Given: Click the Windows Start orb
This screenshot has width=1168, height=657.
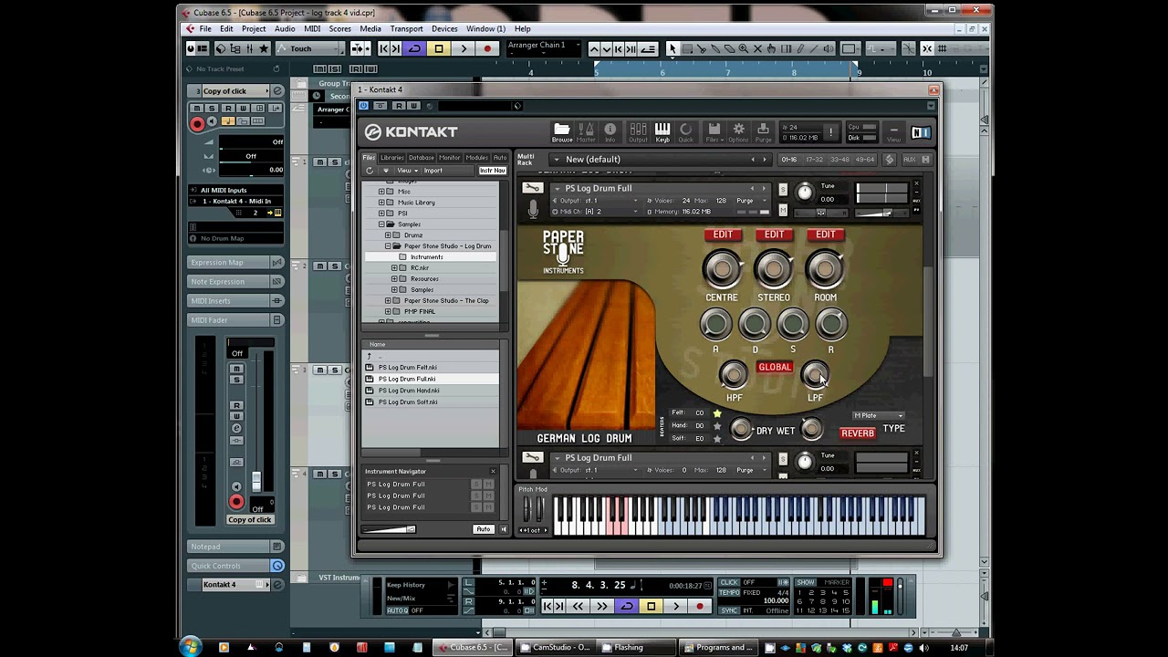Looking at the screenshot, I should tap(190, 647).
